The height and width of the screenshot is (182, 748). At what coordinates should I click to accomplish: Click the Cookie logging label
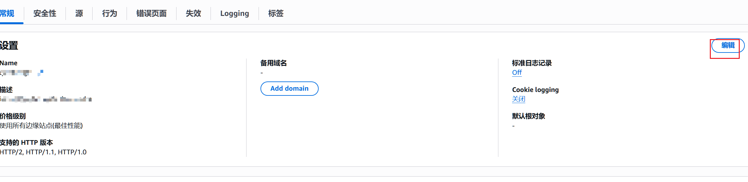[535, 90]
